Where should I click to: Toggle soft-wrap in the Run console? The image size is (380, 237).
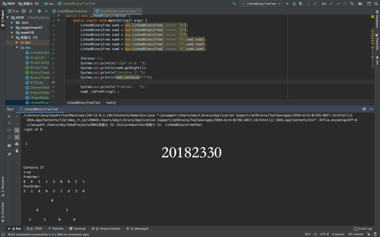click(x=17, y=130)
